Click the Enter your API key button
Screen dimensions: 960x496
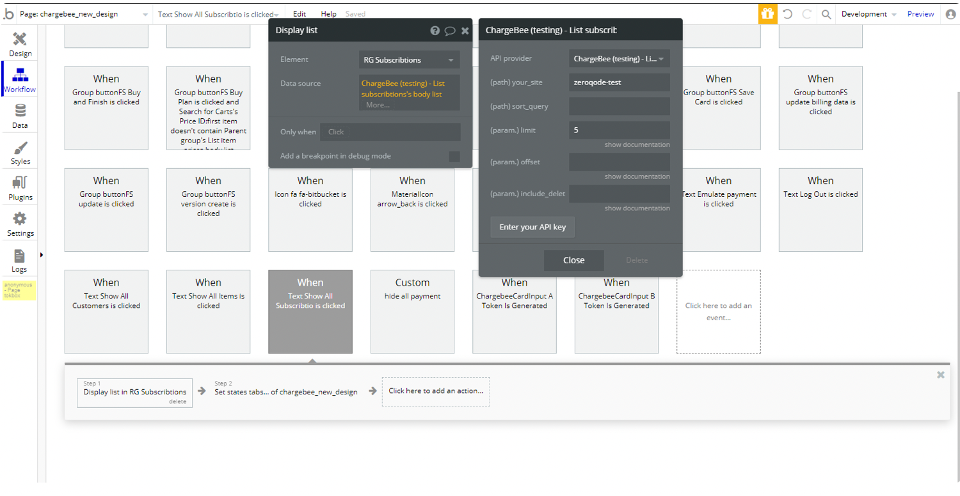(x=532, y=227)
